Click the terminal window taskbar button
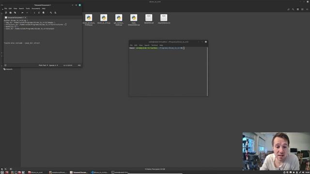This screenshot has height=174, width=310. pos(120,172)
